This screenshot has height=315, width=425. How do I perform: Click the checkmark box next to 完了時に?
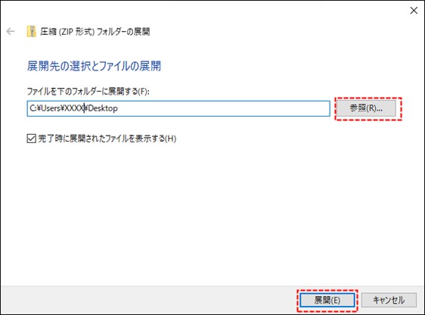click(x=32, y=139)
